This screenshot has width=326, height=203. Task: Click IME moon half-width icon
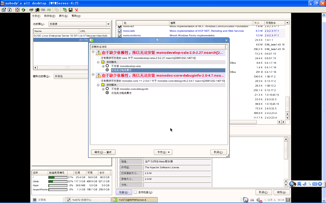click(x=304, y=184)
